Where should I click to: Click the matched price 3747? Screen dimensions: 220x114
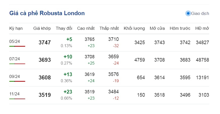[x=45, y=42]
